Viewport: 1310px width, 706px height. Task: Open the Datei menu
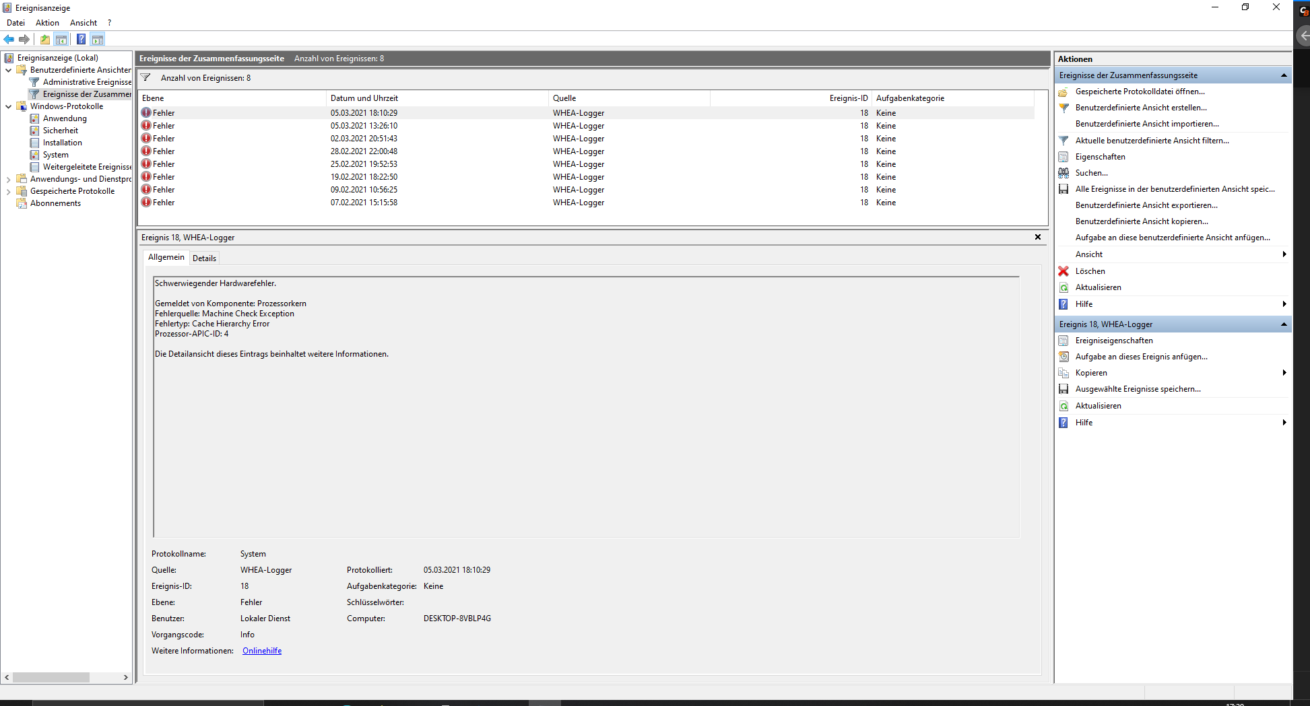(x=15, y=23)
